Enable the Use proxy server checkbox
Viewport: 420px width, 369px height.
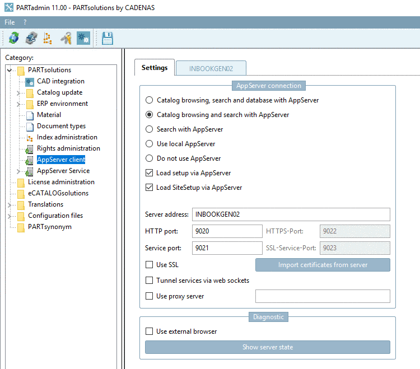[x=149, y=296]
